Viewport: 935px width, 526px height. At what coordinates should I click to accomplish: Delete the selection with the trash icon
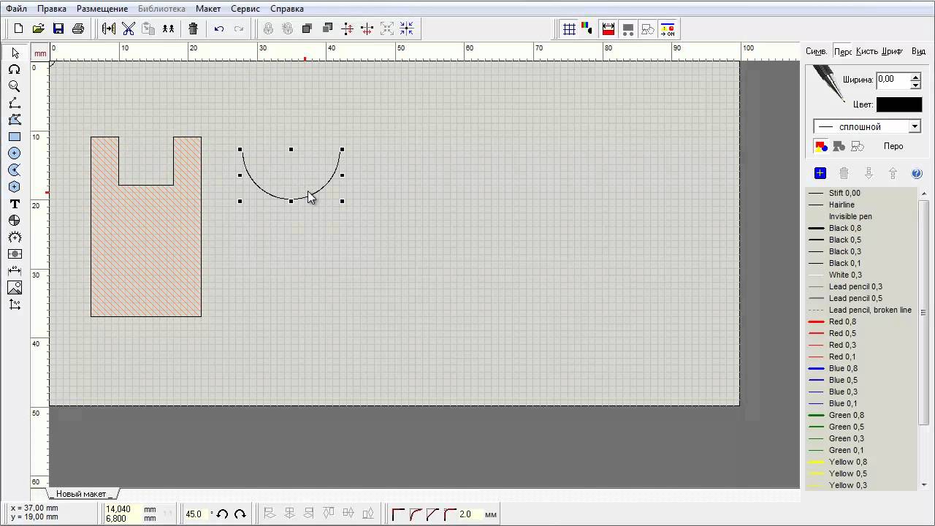click(194, 28)
